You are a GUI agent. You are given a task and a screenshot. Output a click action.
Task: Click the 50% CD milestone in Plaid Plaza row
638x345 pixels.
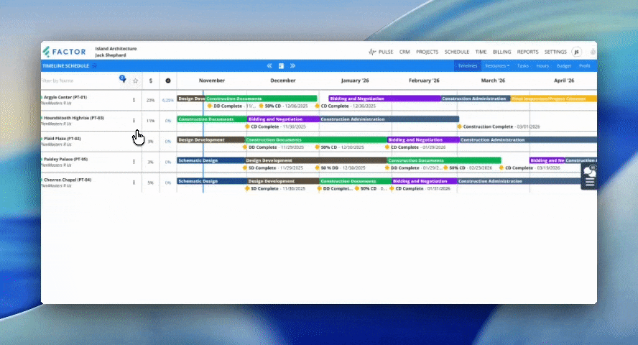click(x=318, y=147)
